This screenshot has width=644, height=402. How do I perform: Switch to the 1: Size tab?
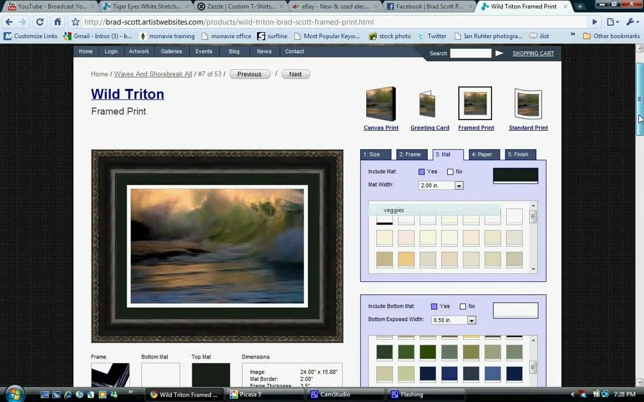pos(376,154)
